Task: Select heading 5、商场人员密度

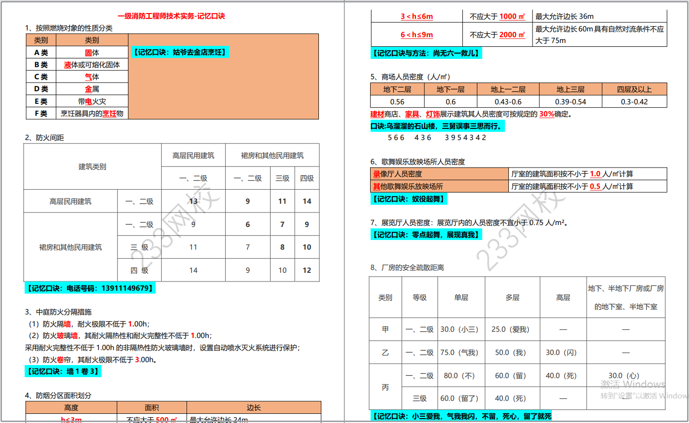Action: pyautogui.click(x=410, y=77)
